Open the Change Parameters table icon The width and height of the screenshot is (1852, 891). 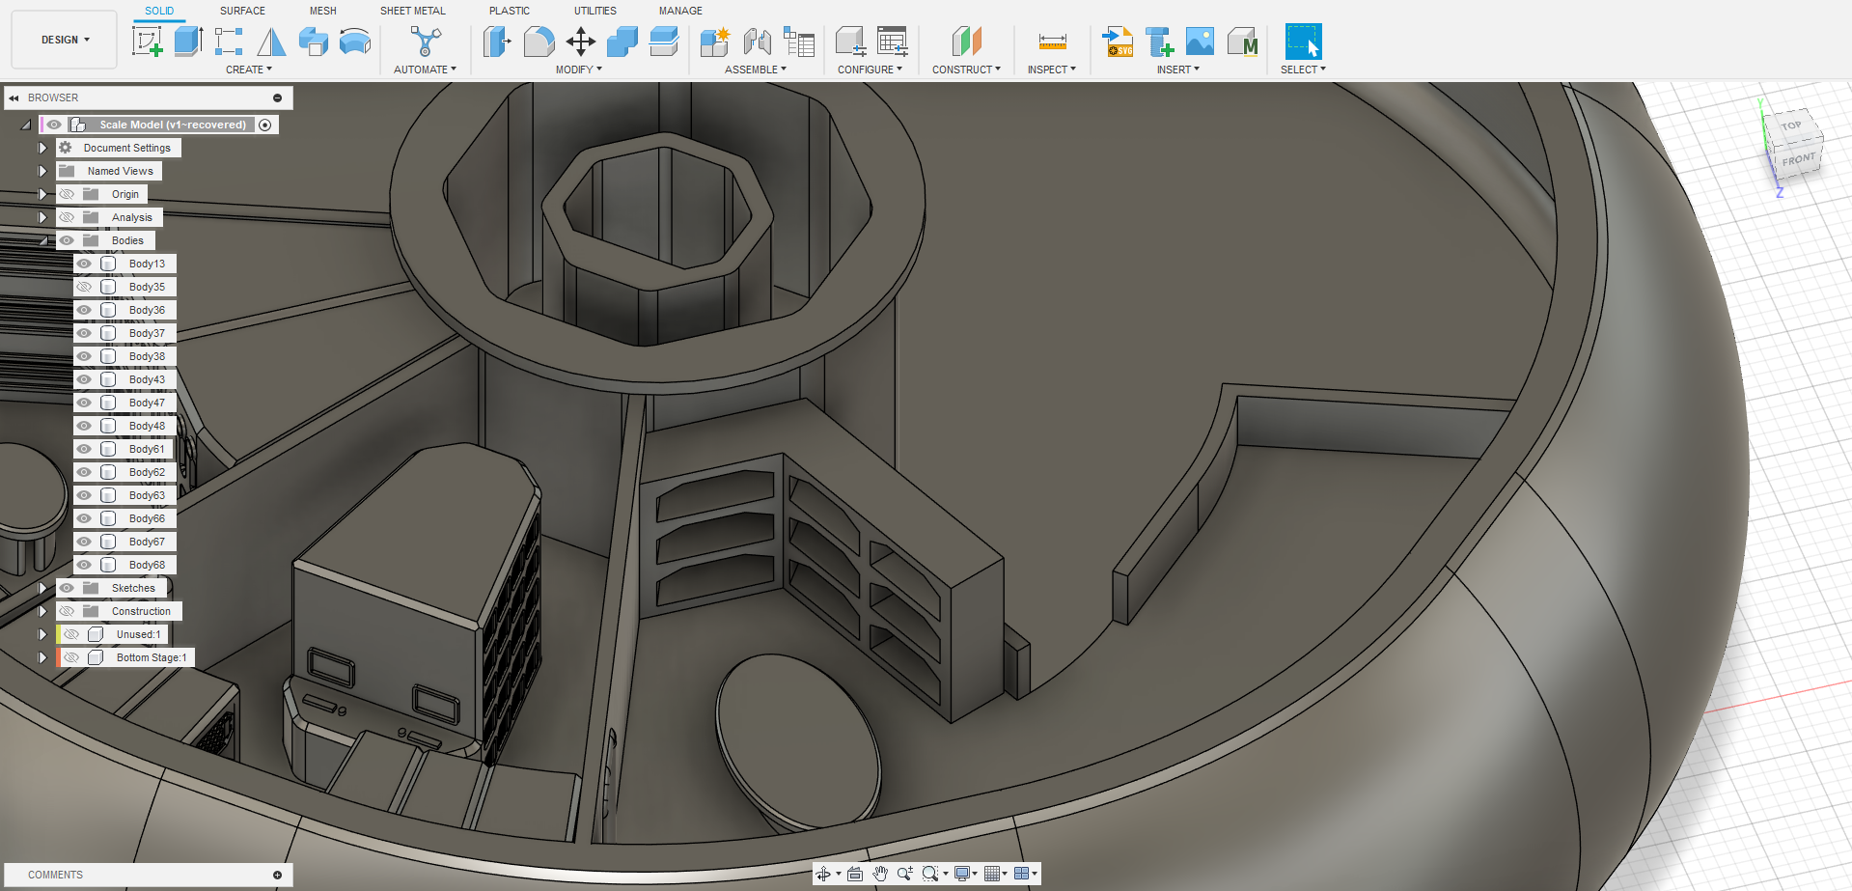pyautogui.click(x=893, y=42)
